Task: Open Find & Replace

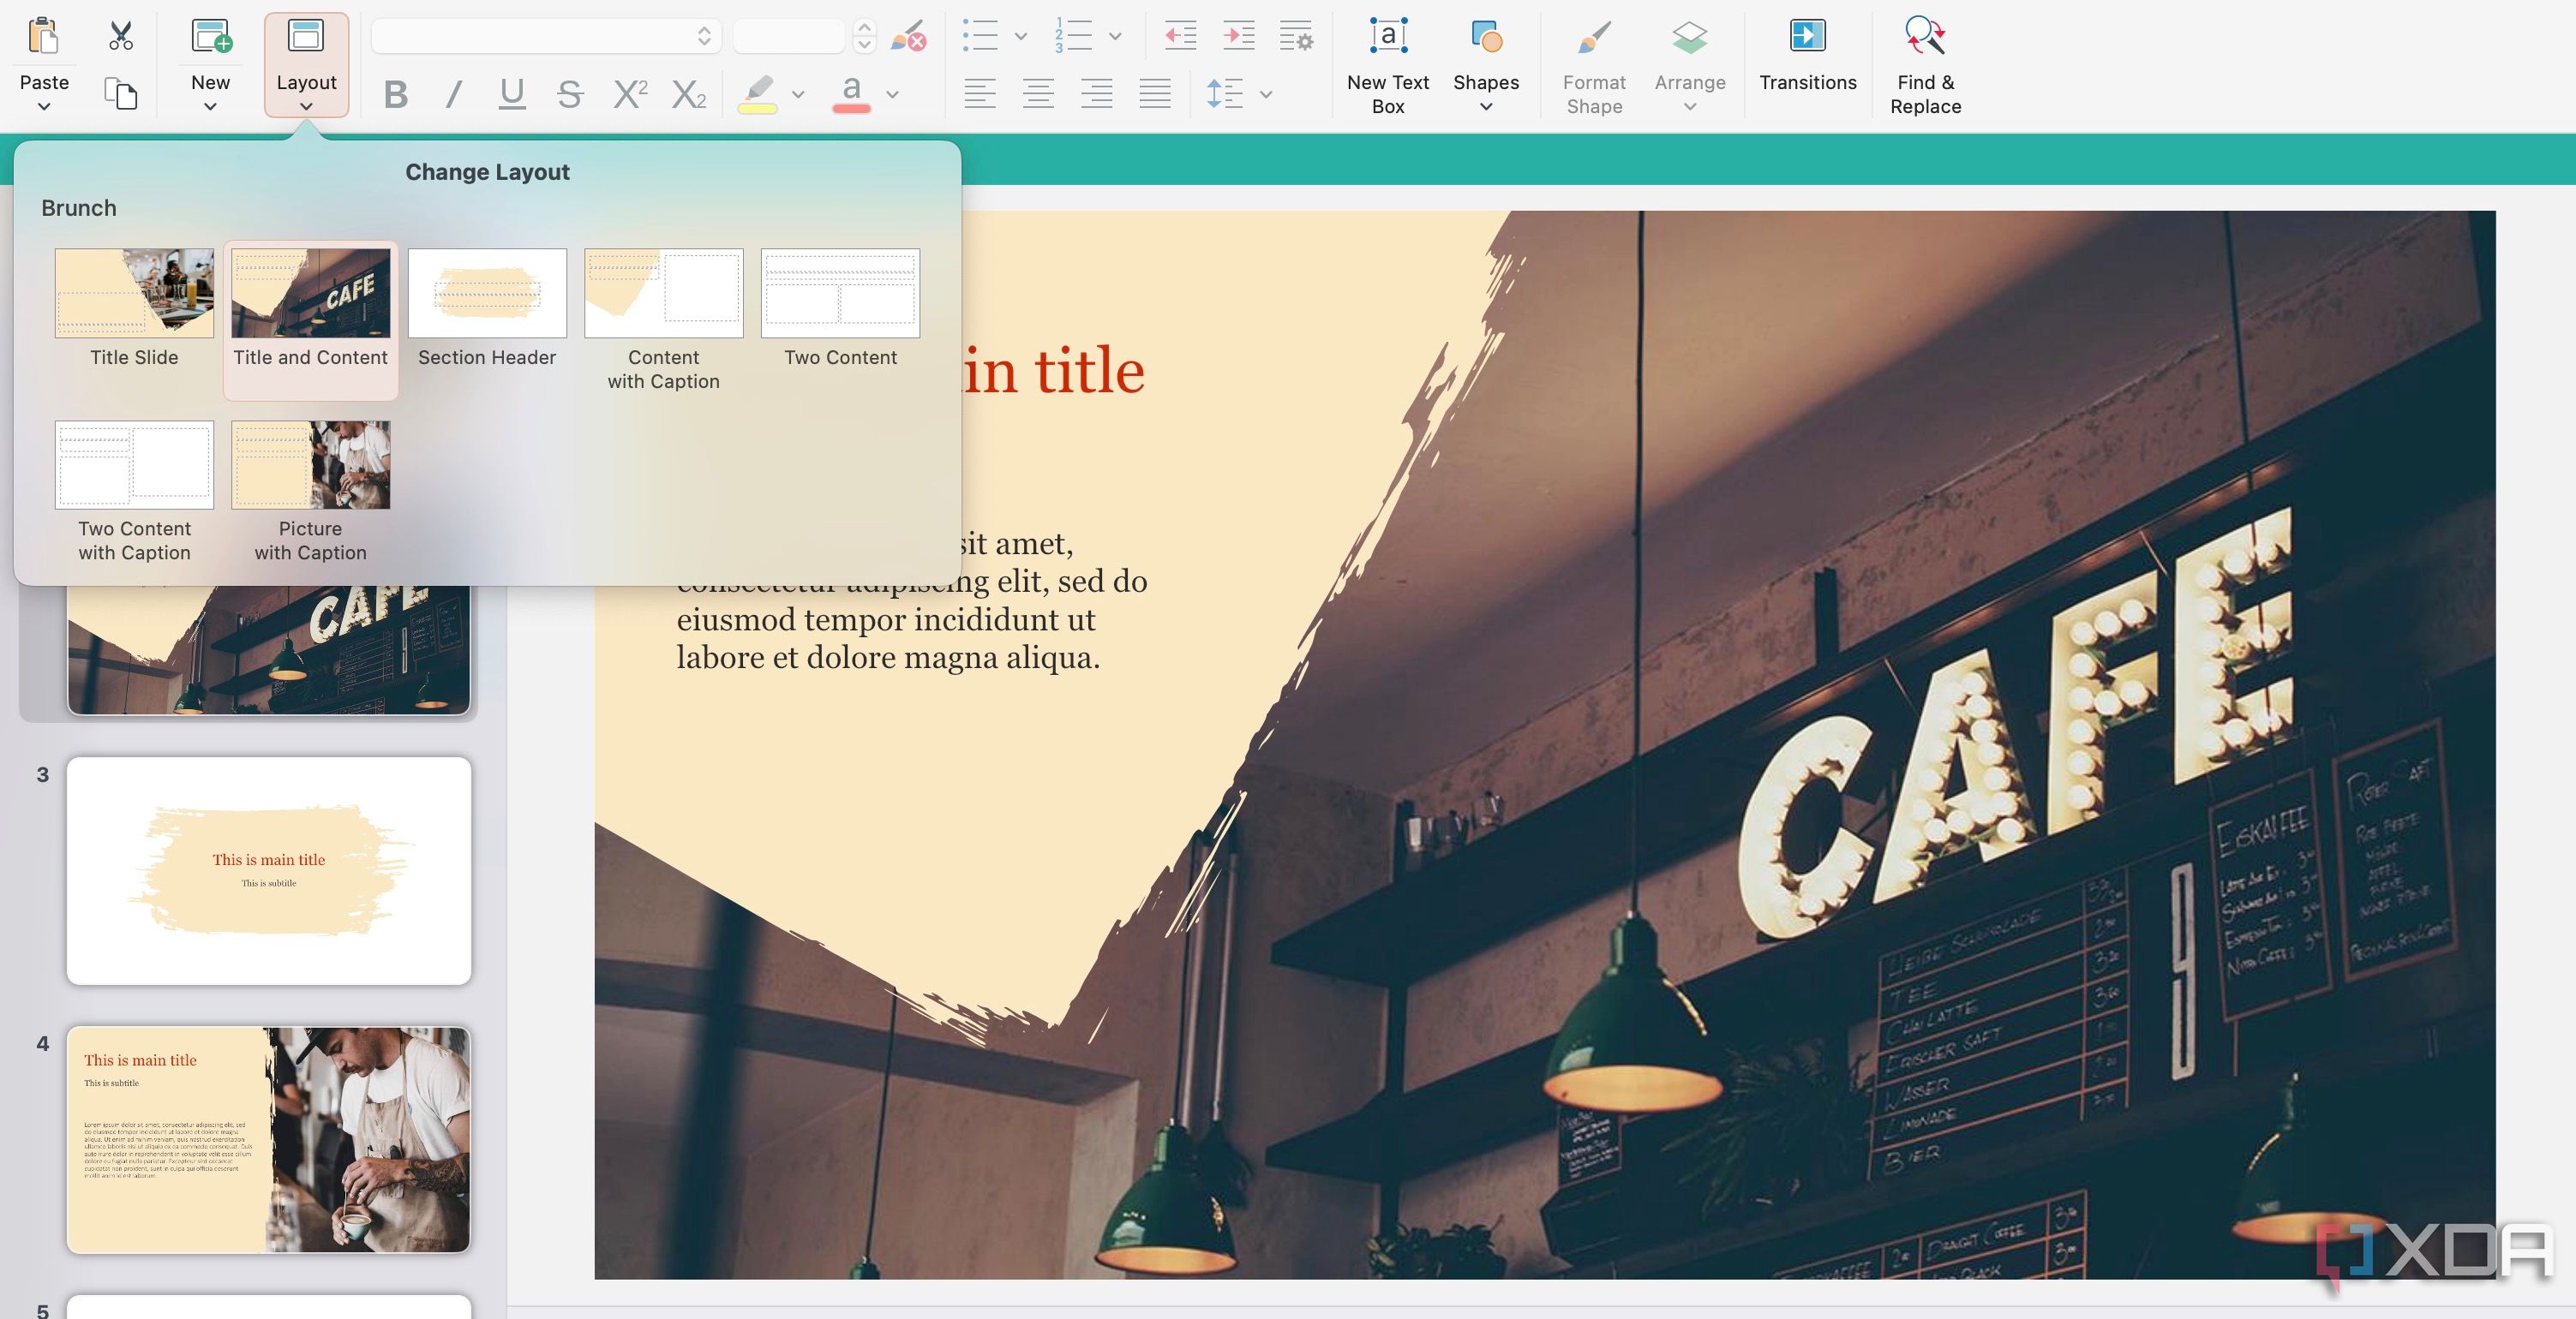Action: tap(1925, 65)
